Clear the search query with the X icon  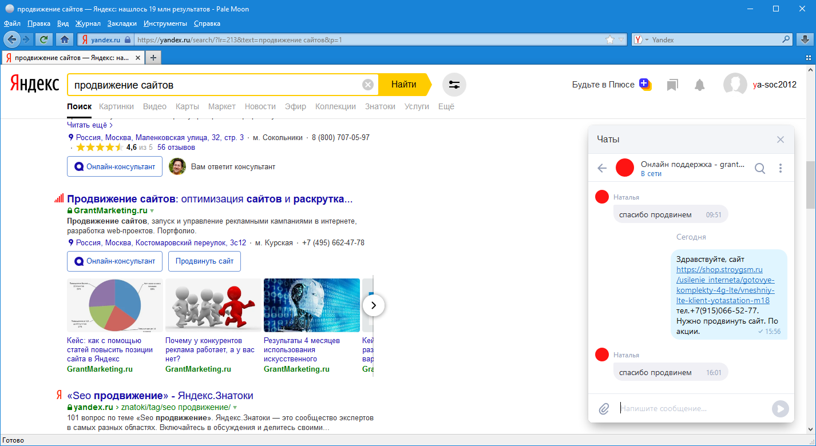(368, 85)
